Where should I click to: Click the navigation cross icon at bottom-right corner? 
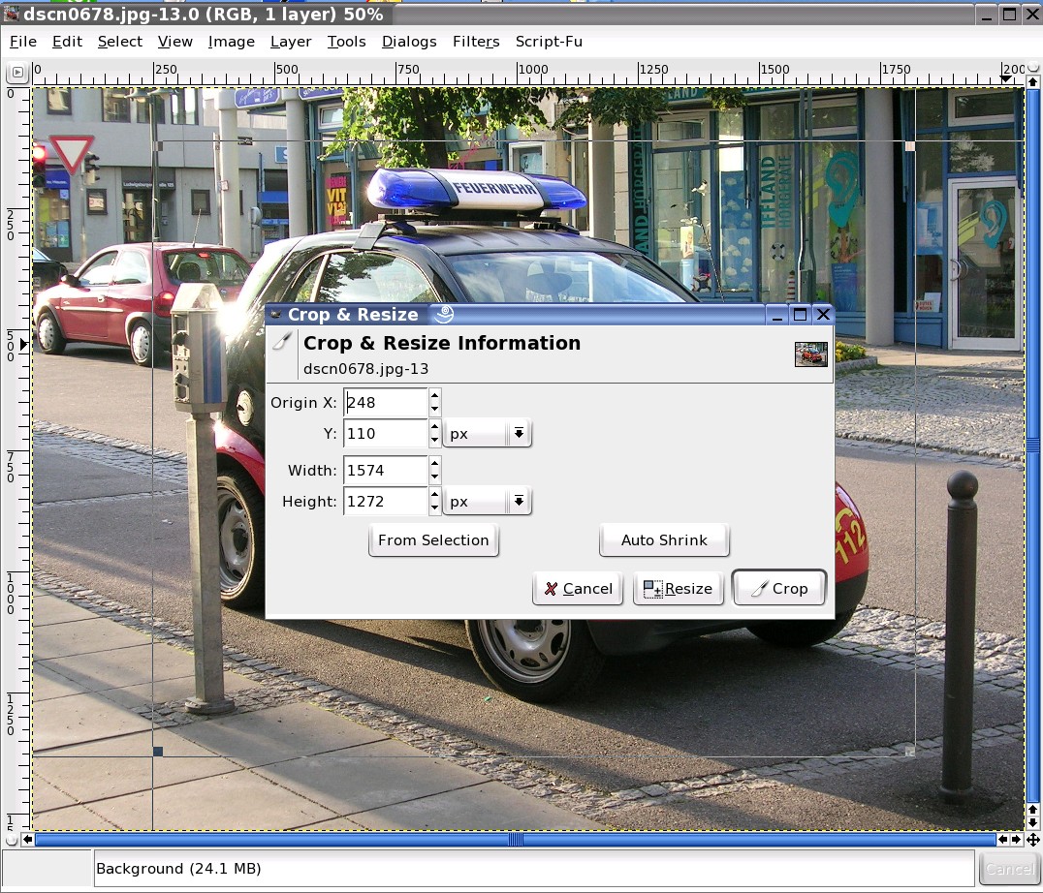[x=1032, y=840]
